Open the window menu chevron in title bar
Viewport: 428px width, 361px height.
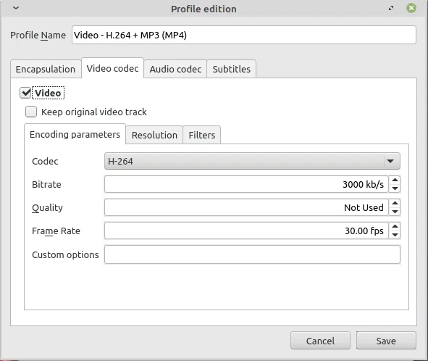coord(16,8)
